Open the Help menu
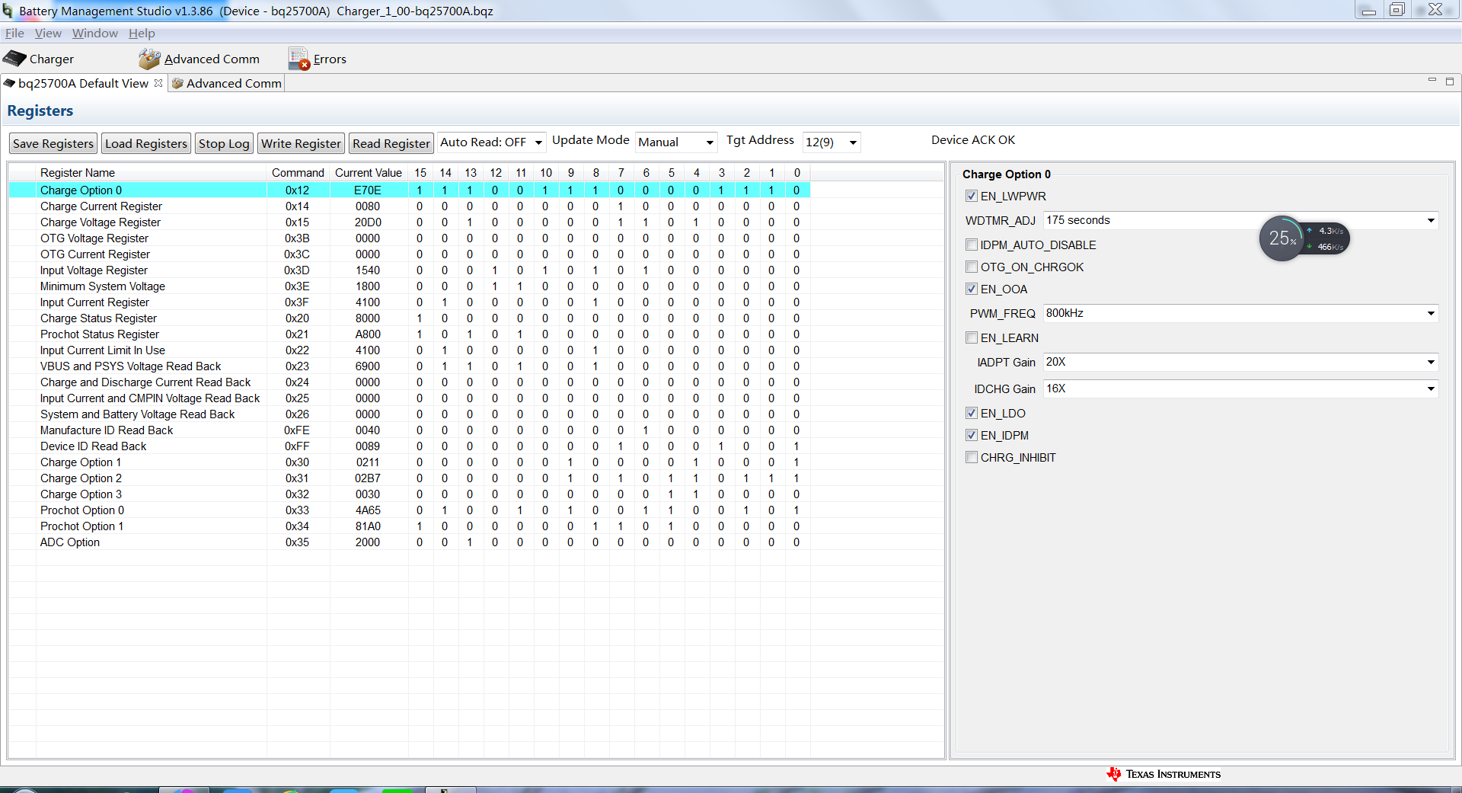The width and height of the screenshot is (1462, 793). coord(142,34)
